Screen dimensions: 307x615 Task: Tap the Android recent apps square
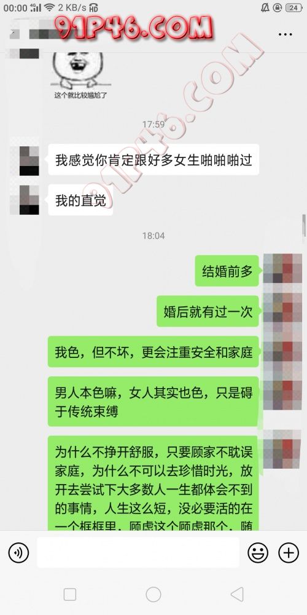point(70,595)
